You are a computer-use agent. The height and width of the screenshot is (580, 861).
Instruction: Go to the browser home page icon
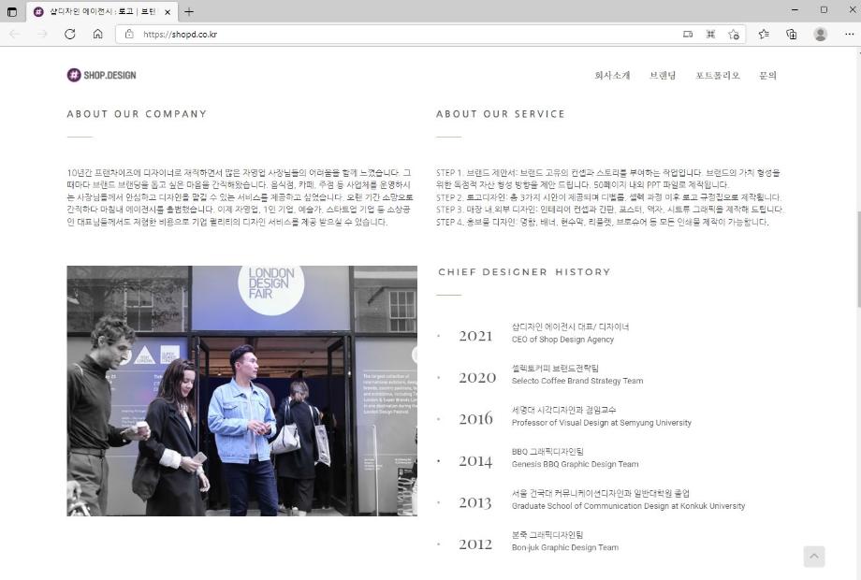(x=97, y=34)
